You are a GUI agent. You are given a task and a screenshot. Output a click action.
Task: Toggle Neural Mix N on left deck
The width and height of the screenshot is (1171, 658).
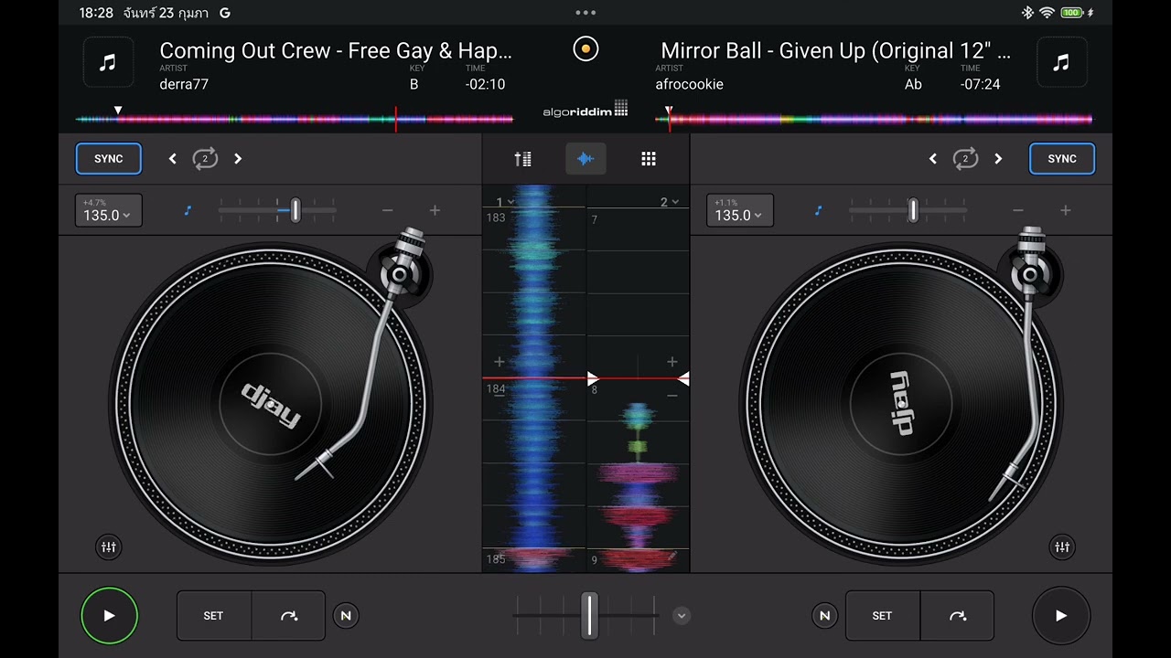point(346,616)
